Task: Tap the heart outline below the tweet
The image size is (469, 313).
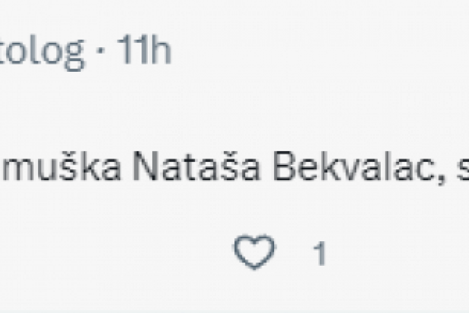Action: point(254,252)
